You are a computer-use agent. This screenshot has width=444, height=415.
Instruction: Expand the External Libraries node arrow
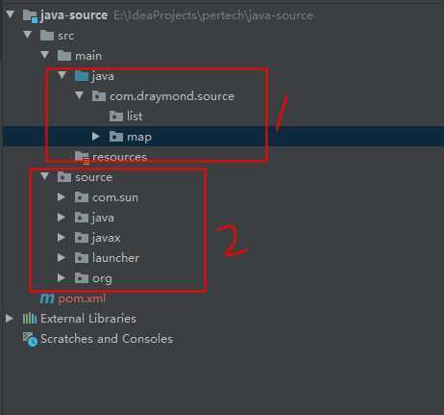pyautogui.click(x=10, y=319)
